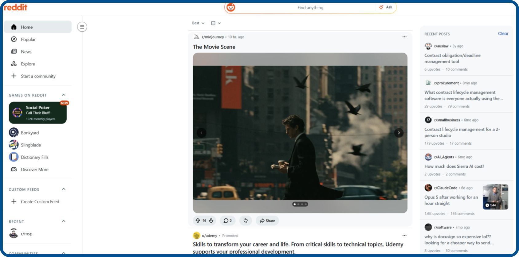Open the r/midjourney community link

pyautogui.click(x=213, y=37)
